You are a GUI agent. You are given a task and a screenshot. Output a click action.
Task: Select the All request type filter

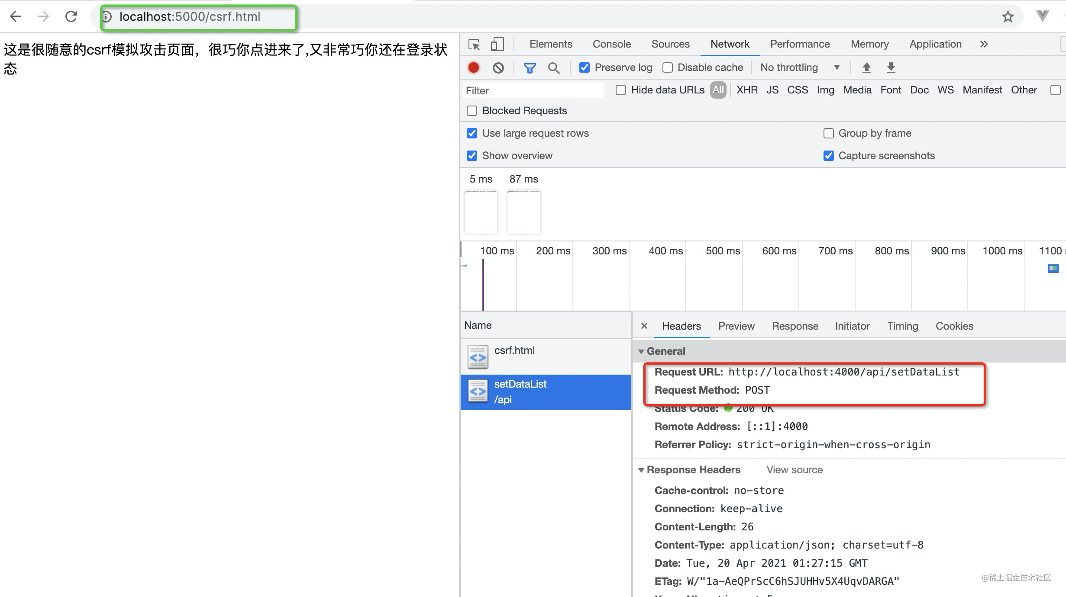point(718,90)
